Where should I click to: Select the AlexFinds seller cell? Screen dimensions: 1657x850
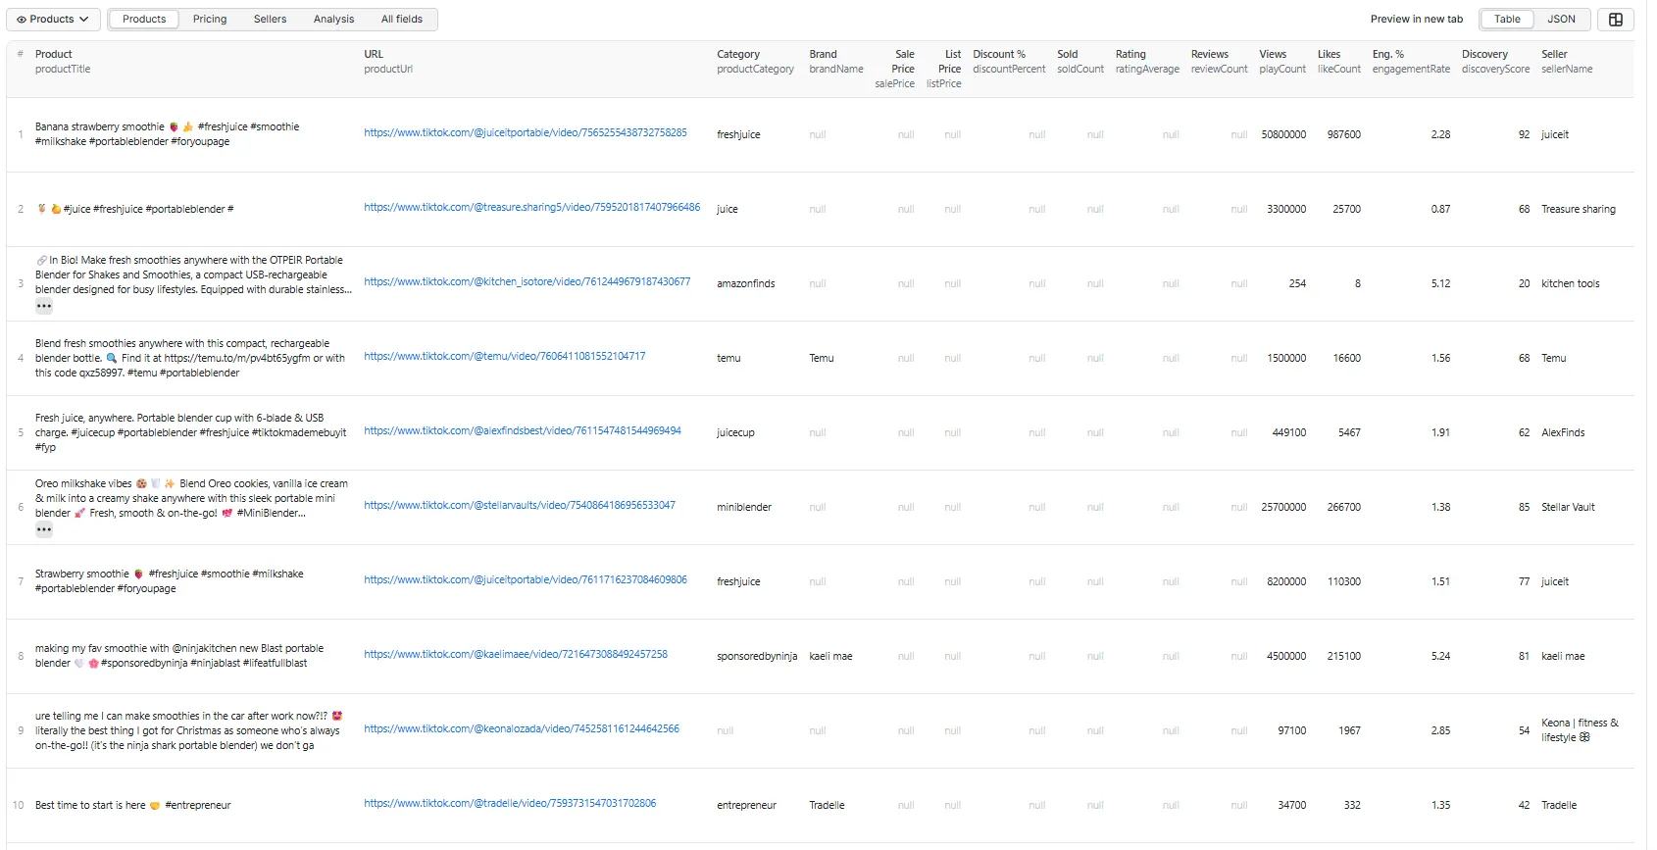[1563, 432]
